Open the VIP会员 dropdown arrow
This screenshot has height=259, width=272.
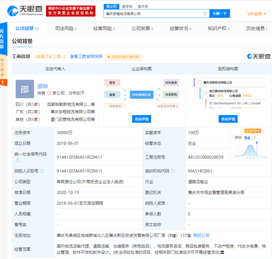(x=265, y=14)
